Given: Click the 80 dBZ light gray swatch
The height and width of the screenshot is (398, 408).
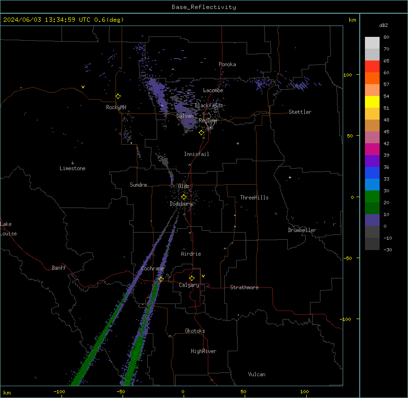Looking at the screenshot, I should click(x=372, y=43).
